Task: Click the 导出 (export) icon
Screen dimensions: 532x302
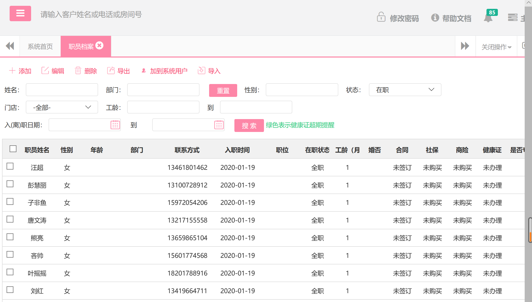Action: click(111, 71)
